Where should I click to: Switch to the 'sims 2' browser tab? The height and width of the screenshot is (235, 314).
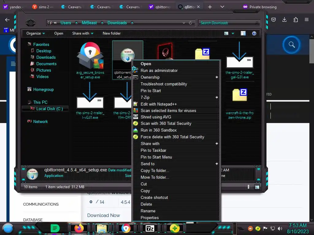[x=43, y=7]
